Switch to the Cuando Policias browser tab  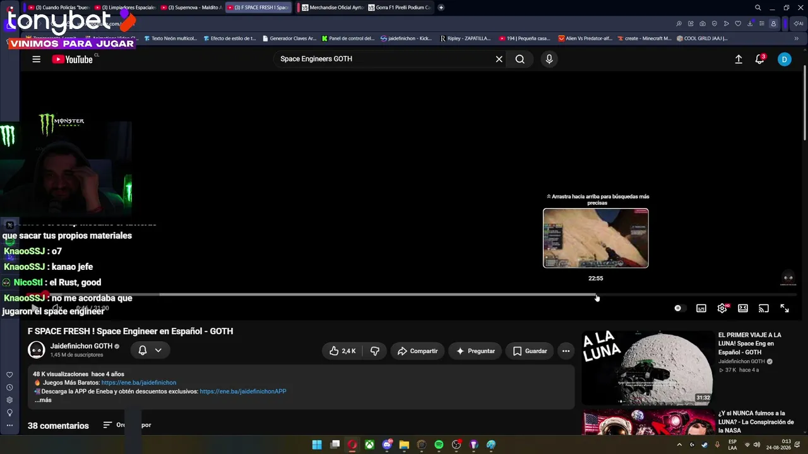(59, 8)
